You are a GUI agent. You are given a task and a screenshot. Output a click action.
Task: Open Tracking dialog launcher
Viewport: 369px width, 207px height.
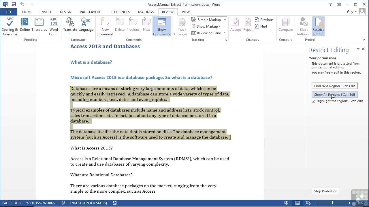tap(226, 40)
